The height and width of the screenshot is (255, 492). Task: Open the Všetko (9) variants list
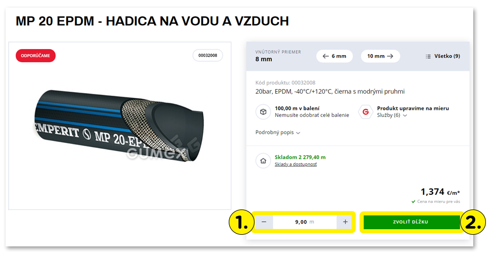(x=443, y=56)
